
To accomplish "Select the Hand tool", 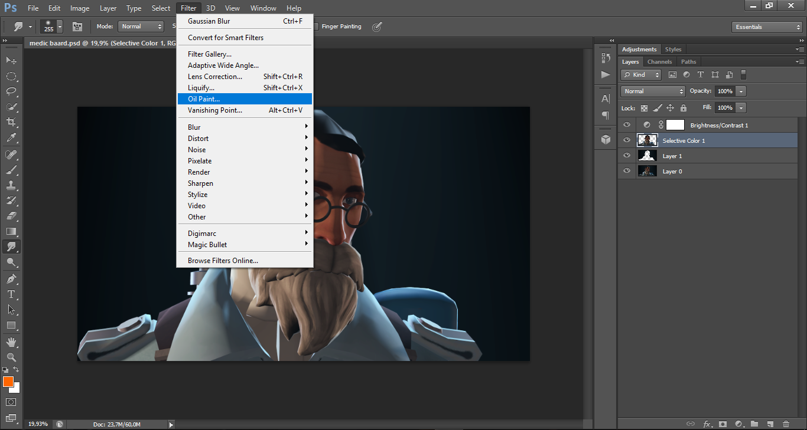I will 11,342.
